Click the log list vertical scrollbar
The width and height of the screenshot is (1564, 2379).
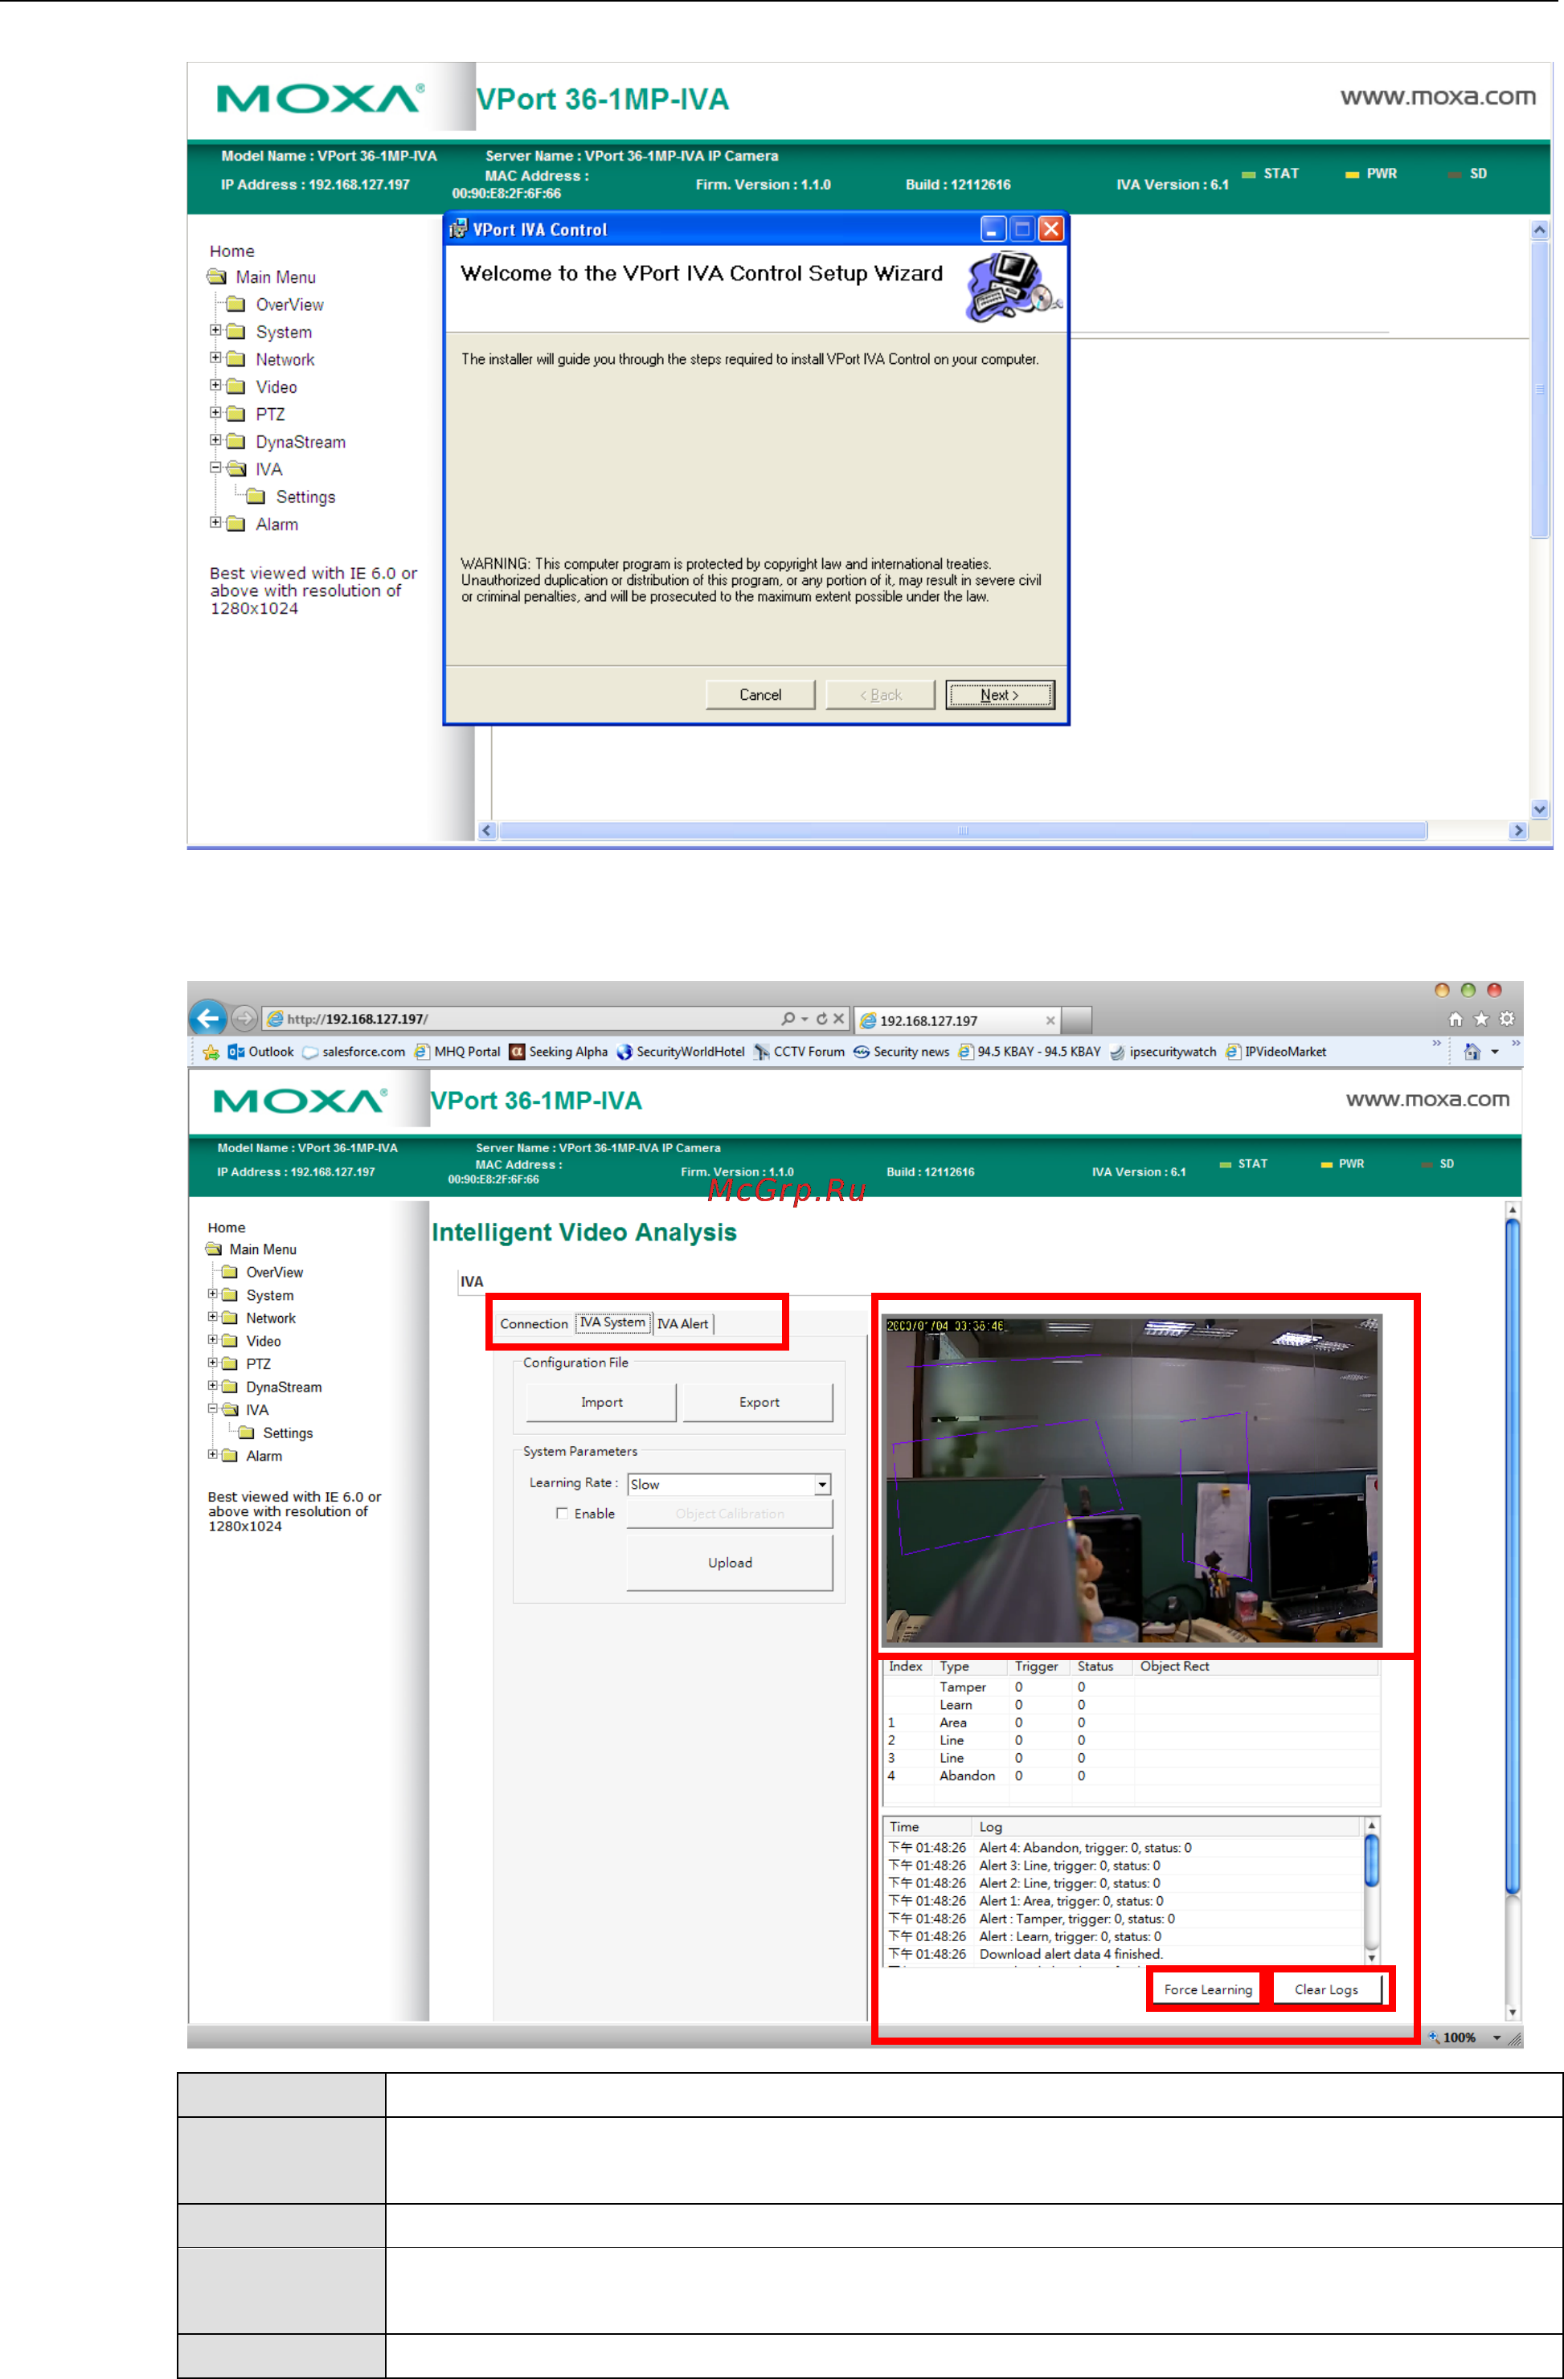pos(1372,1891)
